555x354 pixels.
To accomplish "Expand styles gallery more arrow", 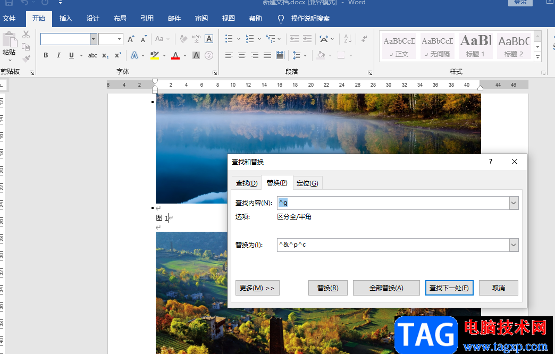I will 537,57.
